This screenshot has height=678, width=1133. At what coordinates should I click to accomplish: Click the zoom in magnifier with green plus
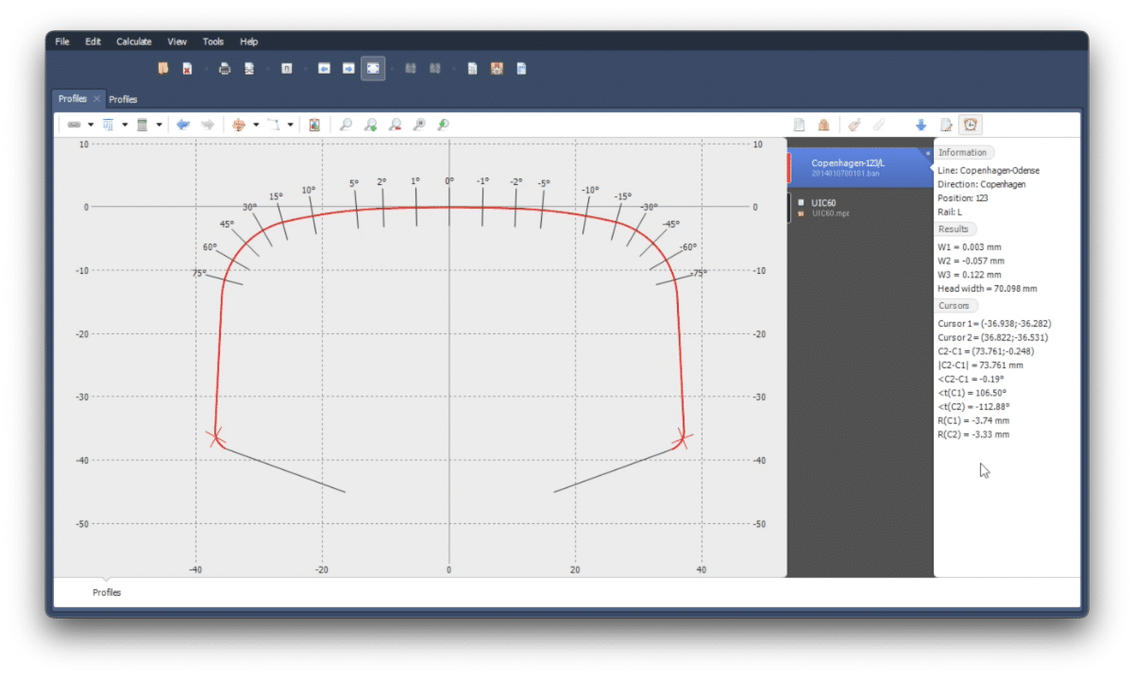[370, 125]
